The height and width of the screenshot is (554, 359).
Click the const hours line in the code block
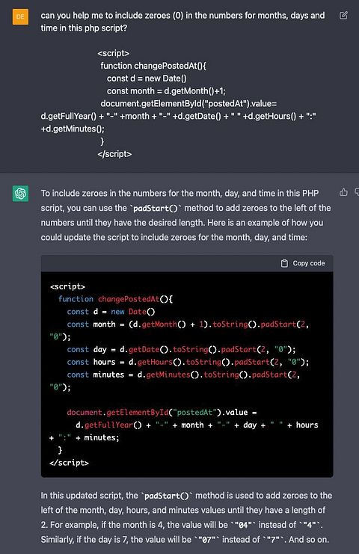[x=188, y=362]
